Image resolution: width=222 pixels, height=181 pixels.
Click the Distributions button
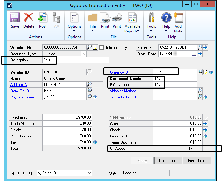pos(168,161)
